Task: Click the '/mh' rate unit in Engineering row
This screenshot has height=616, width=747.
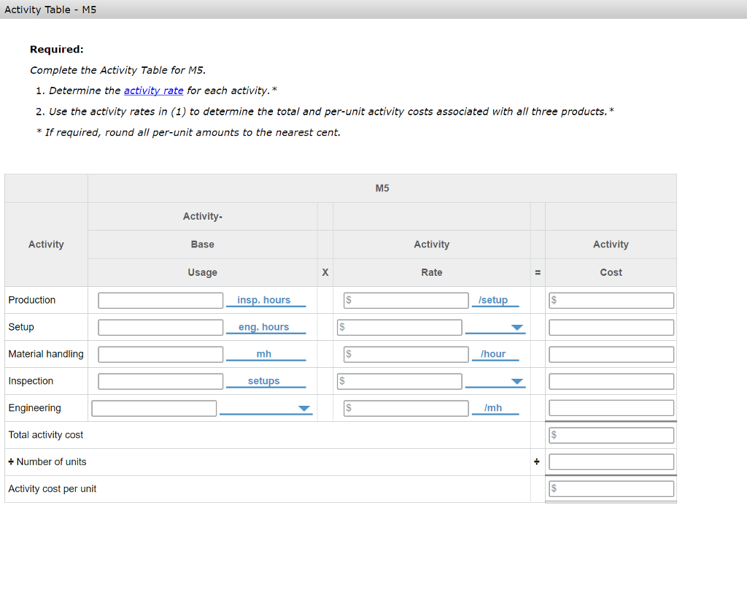Action: point(493,408)
